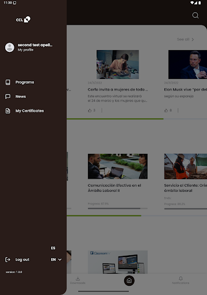The height and width of the screenshot is (295, 207).
Task: Go to Home via bottom bar button
Action: click(x=129, y=281)
